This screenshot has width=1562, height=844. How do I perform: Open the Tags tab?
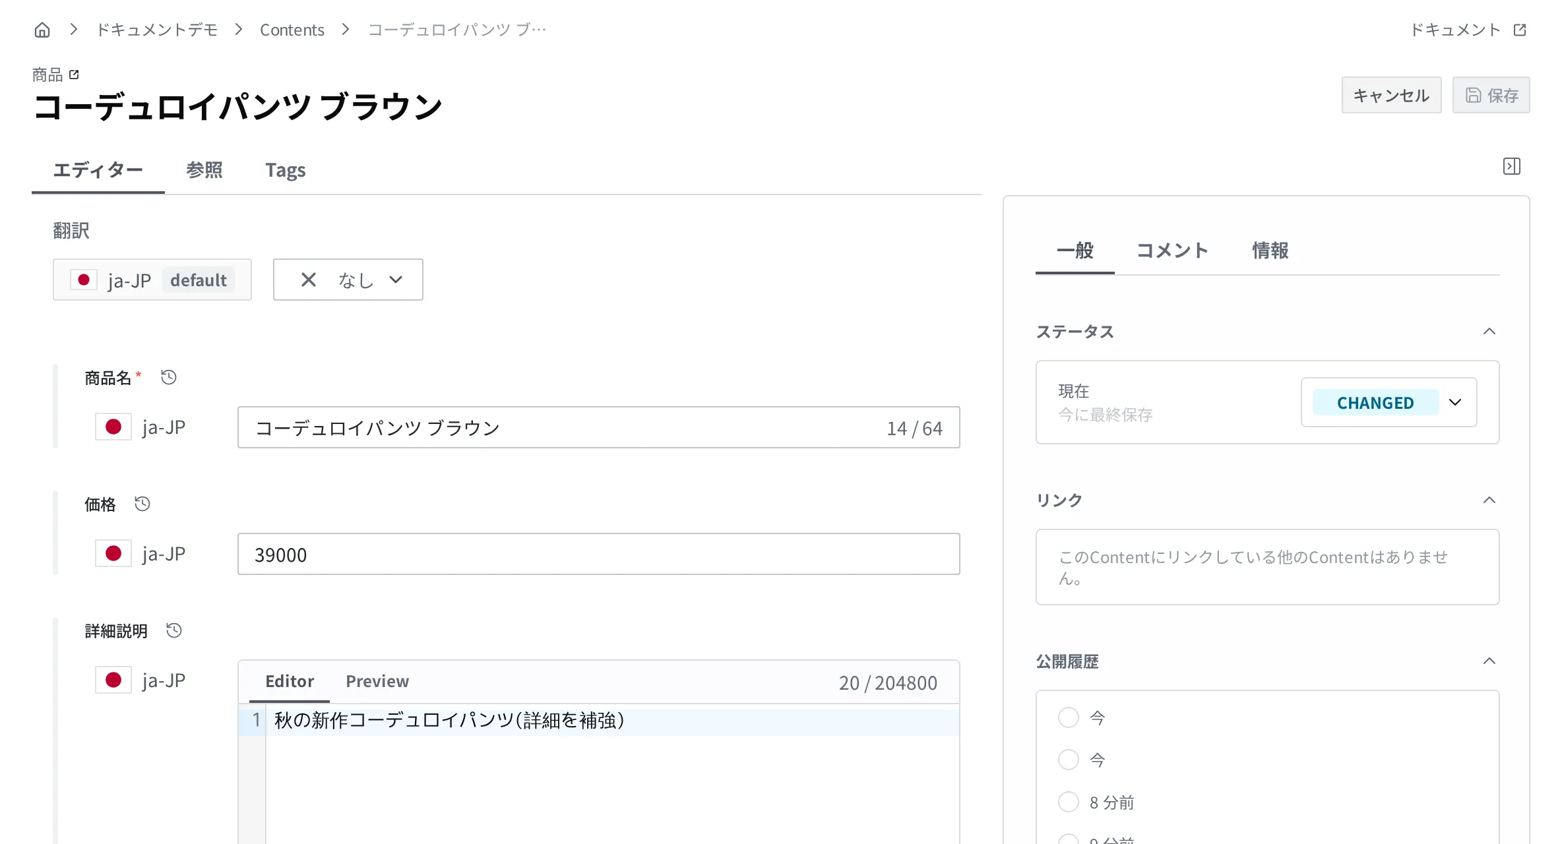[x=286, y=170]
